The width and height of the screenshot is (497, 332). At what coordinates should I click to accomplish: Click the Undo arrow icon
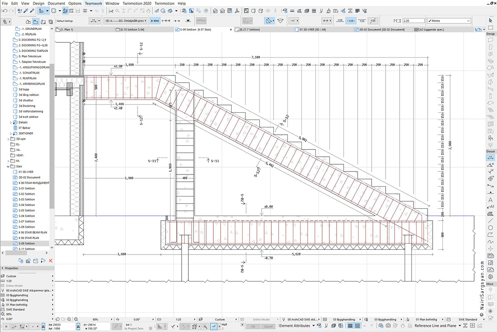(4, 11)
